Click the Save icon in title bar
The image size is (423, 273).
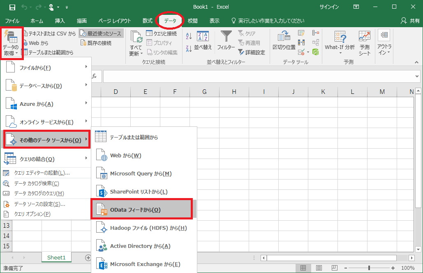click(12, 7)
